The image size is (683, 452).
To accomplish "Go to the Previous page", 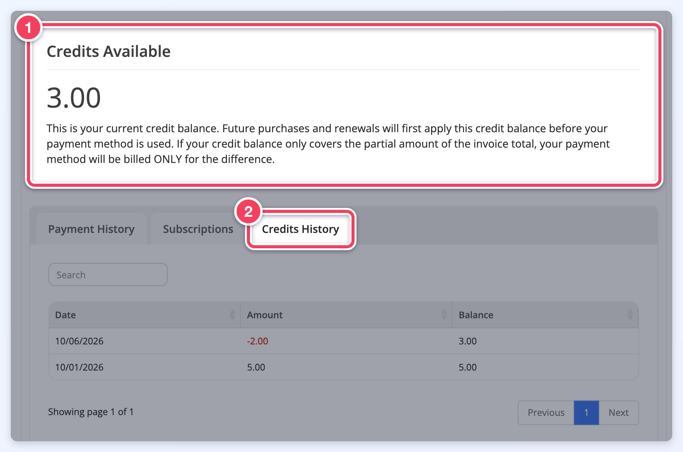I will pyautogui.click(x=546, y=413).
